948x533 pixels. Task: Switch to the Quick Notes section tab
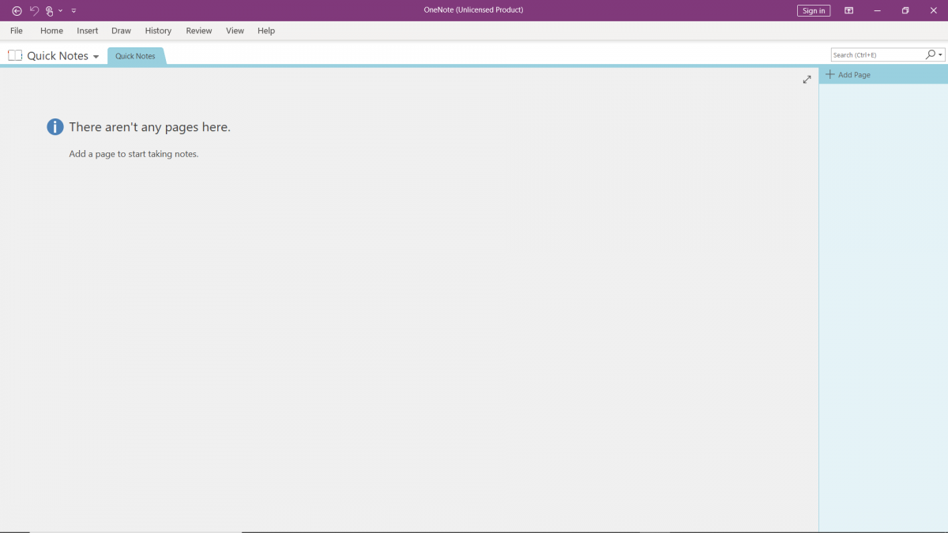tap(135, 55)
